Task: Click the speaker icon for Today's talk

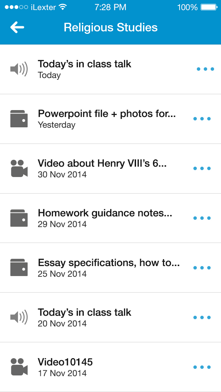Action: 19,69
